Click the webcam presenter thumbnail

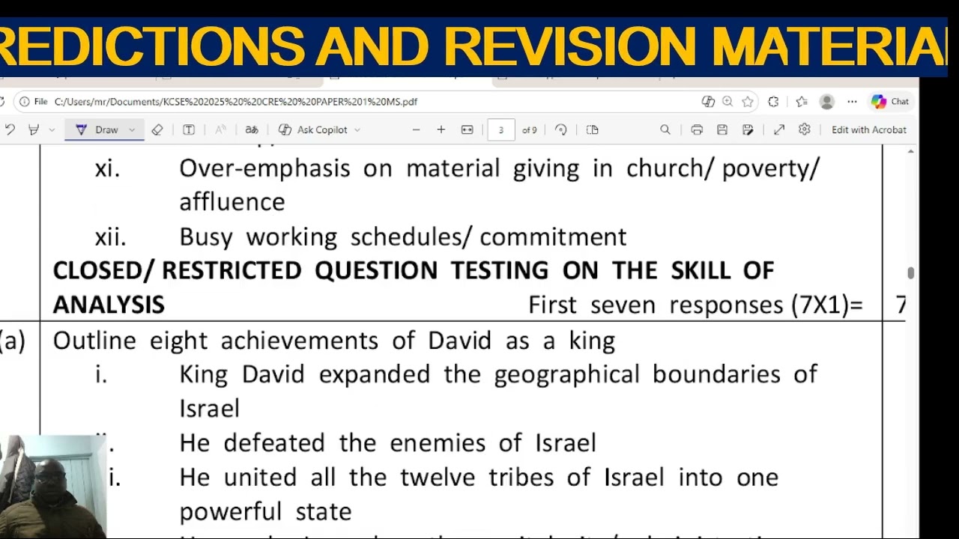(52, 487)
